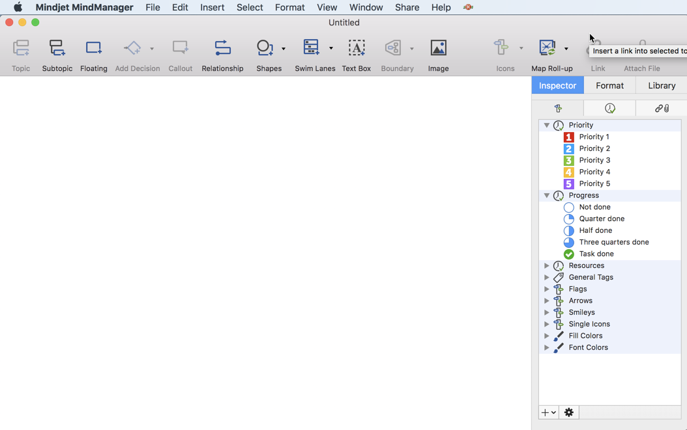The width and height of the screenshot is (687, 430).
Task: Click the Half done progress icon
Action: coord(569,230)
